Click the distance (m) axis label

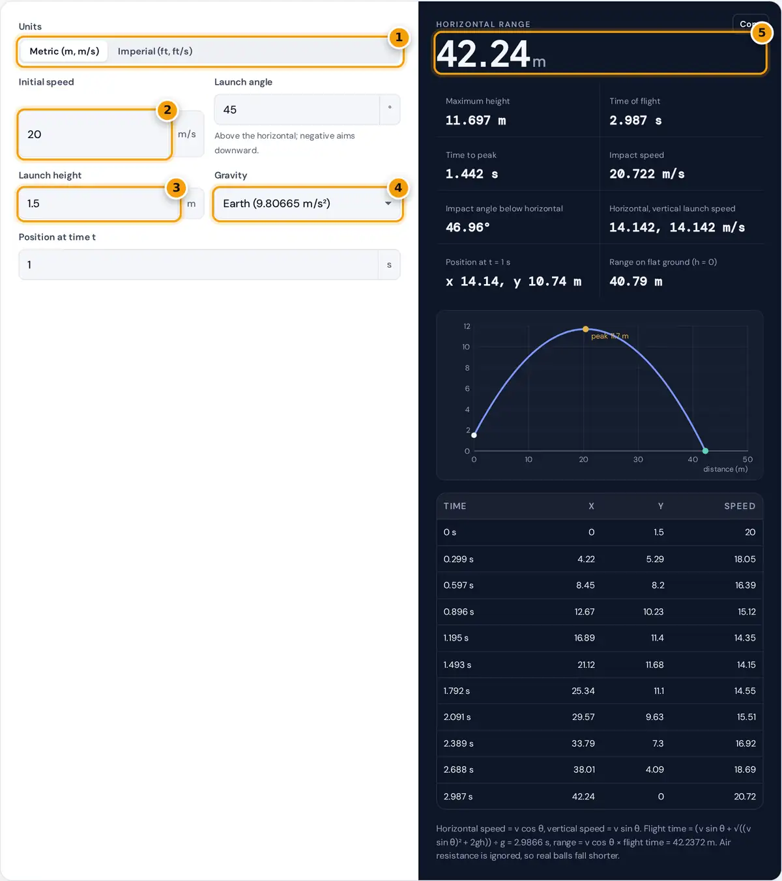(x=725, y=469)
